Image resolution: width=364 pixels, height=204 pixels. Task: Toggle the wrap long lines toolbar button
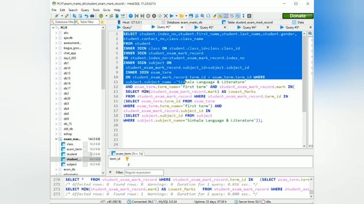[231, 16]
